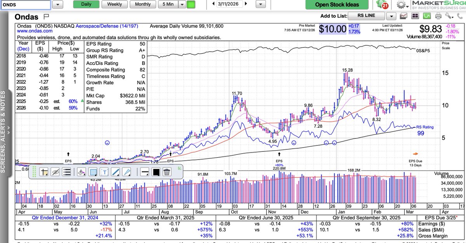Click the RS LINE list button
Screen dimensions: 466x243
point(366,16)
